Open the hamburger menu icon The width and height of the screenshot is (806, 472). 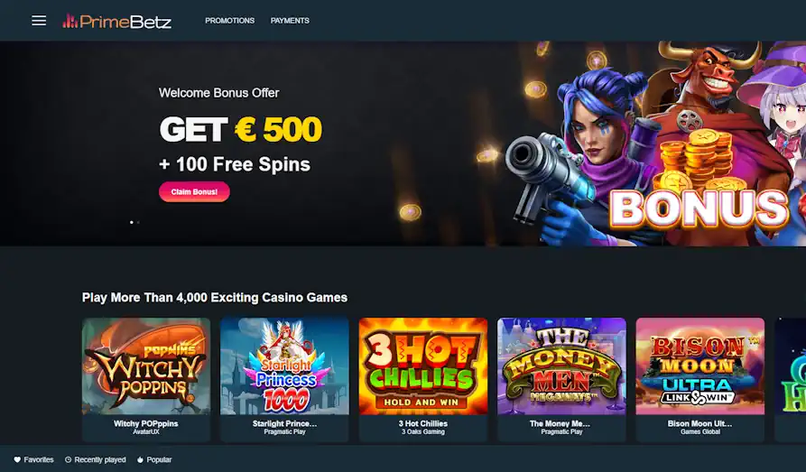39,21
